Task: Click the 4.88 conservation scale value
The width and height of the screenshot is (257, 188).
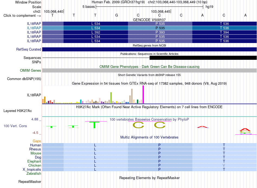Action: [35, 119]
